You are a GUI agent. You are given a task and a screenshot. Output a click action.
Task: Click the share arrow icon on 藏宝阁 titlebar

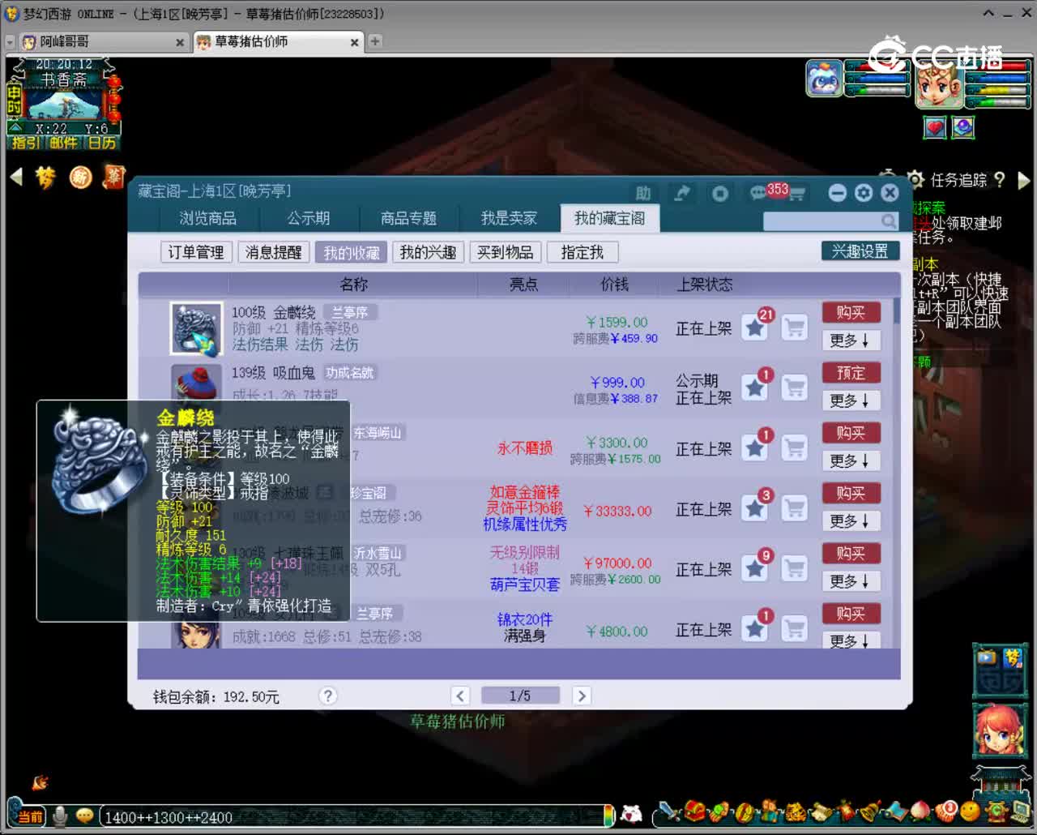[681, 193]
